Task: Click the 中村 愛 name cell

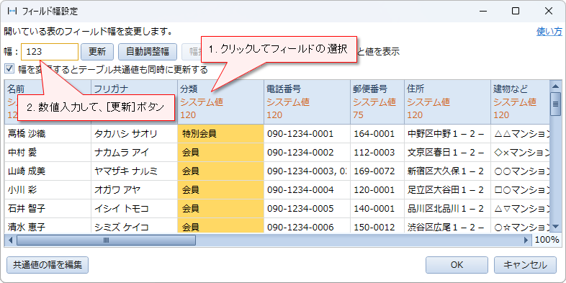Action: coord(48,153)
